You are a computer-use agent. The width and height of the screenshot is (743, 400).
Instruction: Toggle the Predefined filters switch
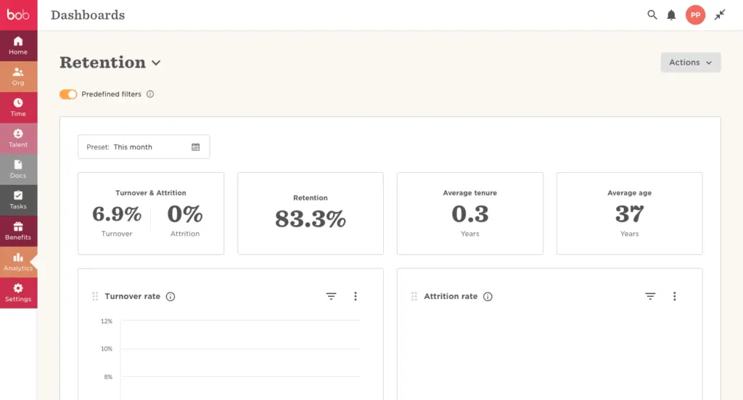68,94
